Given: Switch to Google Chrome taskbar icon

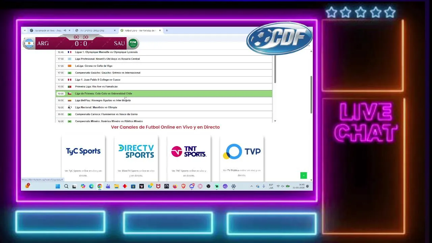Looking at the screenshot, I should coord(100,186).
